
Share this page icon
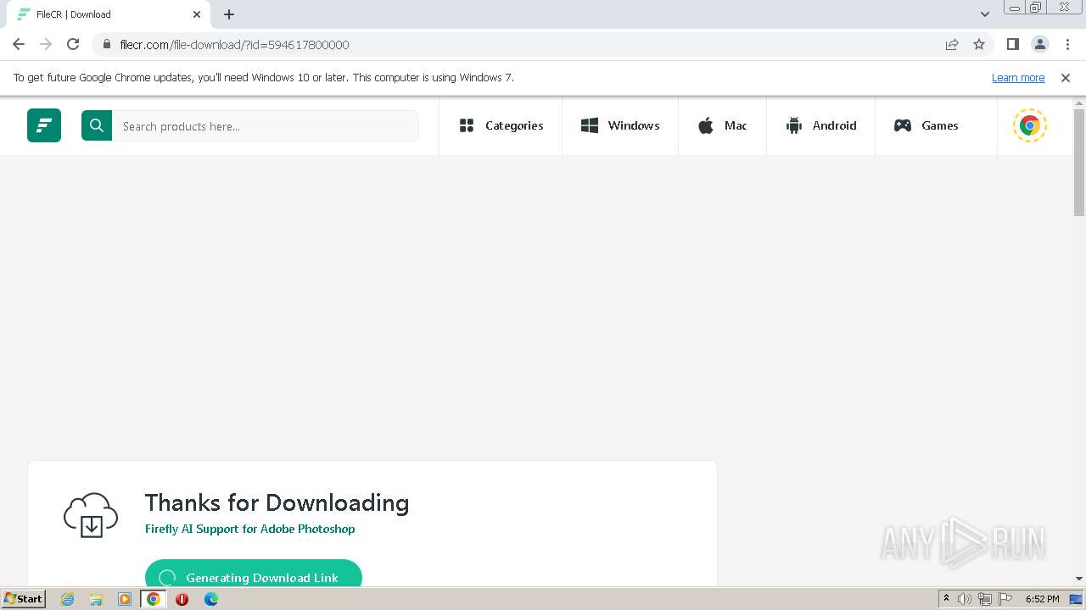pyautogui.click(x=952, y=44)
